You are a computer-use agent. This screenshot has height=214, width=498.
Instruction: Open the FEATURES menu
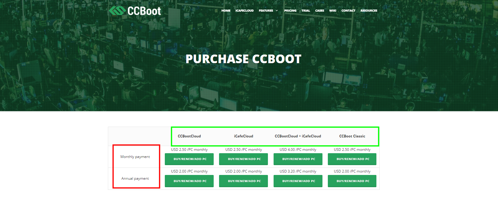click(x=266, y=11)
